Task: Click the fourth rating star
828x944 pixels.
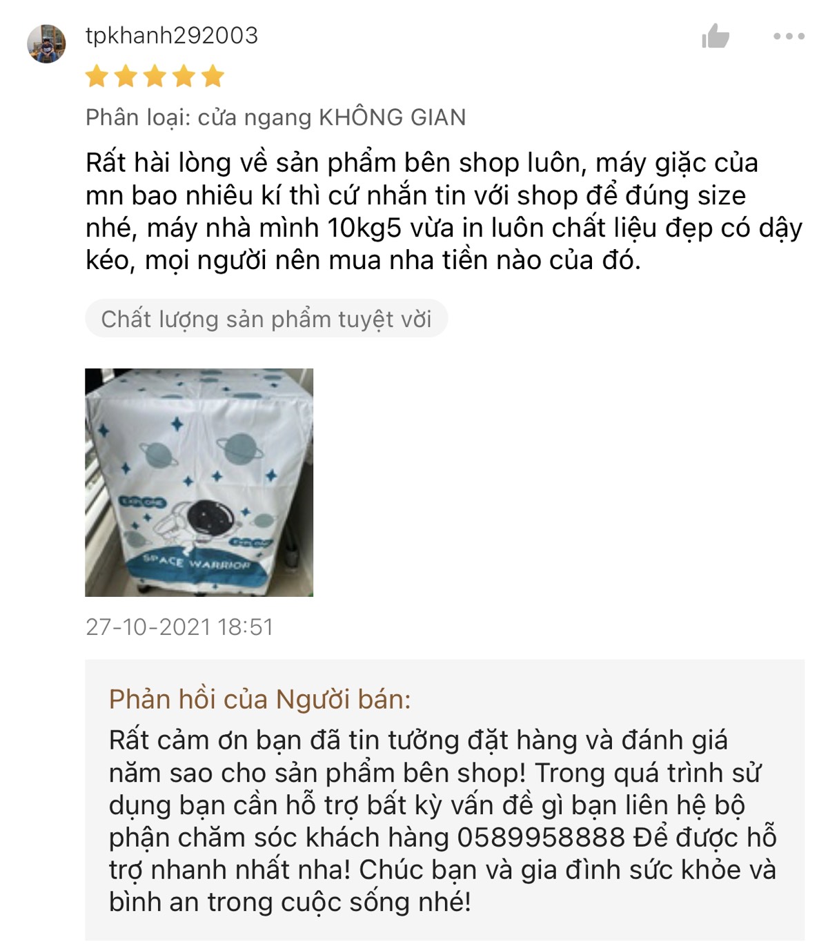Action: click(x=184, y=76)
